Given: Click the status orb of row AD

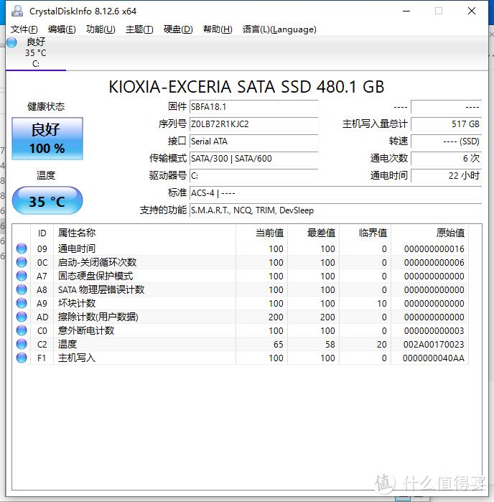Looking at the screenshot, I should click(22, 317).
